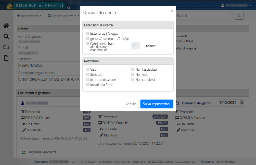This screenshot has height=165, width=256.
Task: Open the Inserimento dropdown menu
Action: click(x=29, y=16)
